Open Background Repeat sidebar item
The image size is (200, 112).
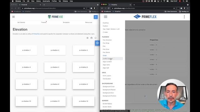click(x=109, y=90)
